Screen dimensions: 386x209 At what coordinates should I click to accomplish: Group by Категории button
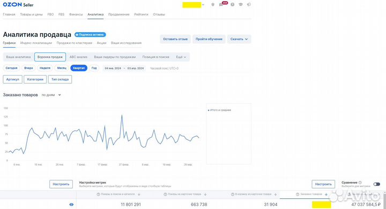35,79
